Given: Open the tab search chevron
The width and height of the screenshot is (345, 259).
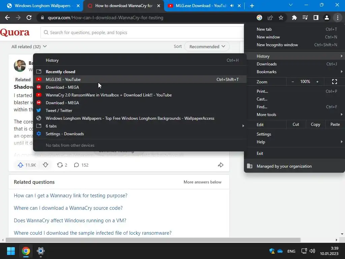Looking at the screenshot, I should tap(291, 5).
